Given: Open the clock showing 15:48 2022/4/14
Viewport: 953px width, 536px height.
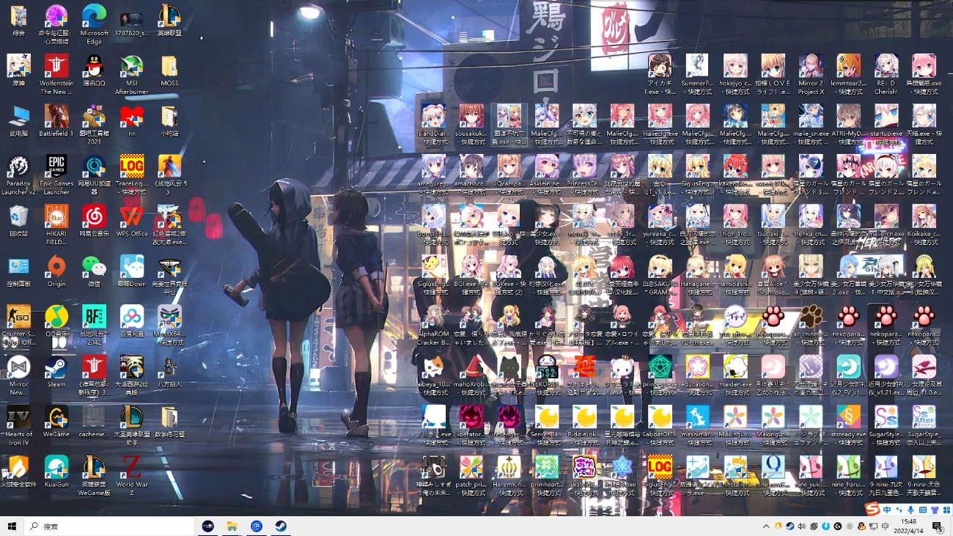Looking at the screenshot, I should coord(908,526).
